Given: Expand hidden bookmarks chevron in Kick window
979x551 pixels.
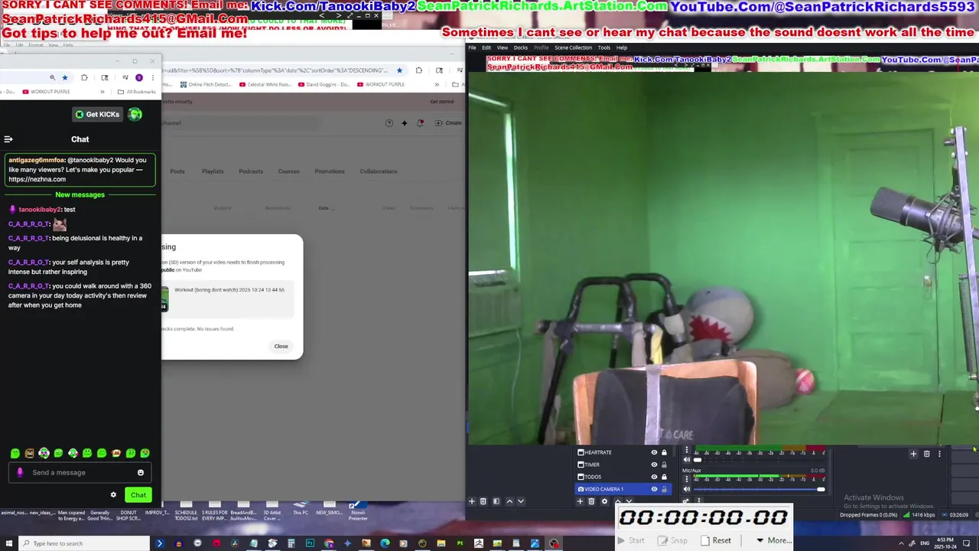Looking at the screenshot, I should click(102, 92).
